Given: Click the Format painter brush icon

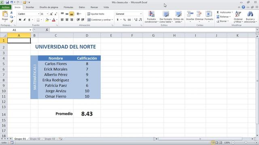Looking at the screenshot, I should tap(11, 21).
